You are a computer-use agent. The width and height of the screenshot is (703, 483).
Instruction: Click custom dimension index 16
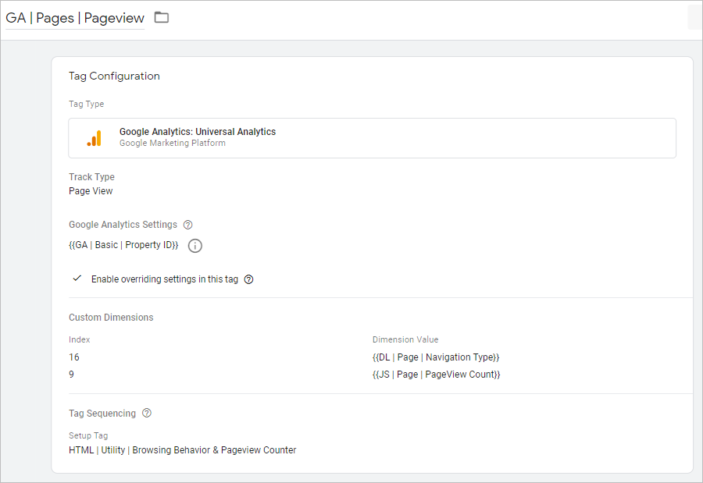[x=74, y=357]
